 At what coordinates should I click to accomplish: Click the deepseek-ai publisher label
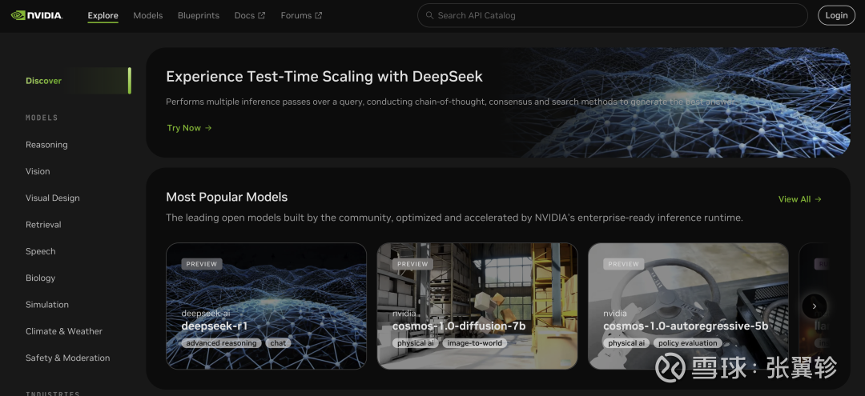pyautogui.click(x=206, y=314)
